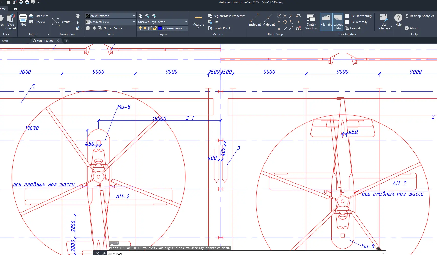The height and width of the screenshot is (255, 437).
Task: Click the blue layer color swatch
Action: (160, 28)
